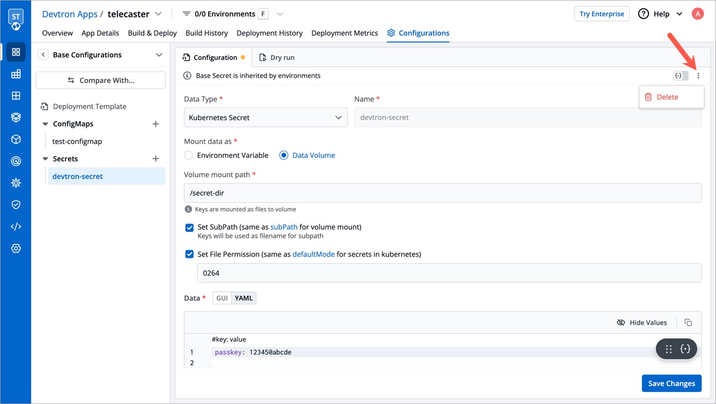
Task: Click the three-dot kebab menu icon
Action: tap(698, 76)
